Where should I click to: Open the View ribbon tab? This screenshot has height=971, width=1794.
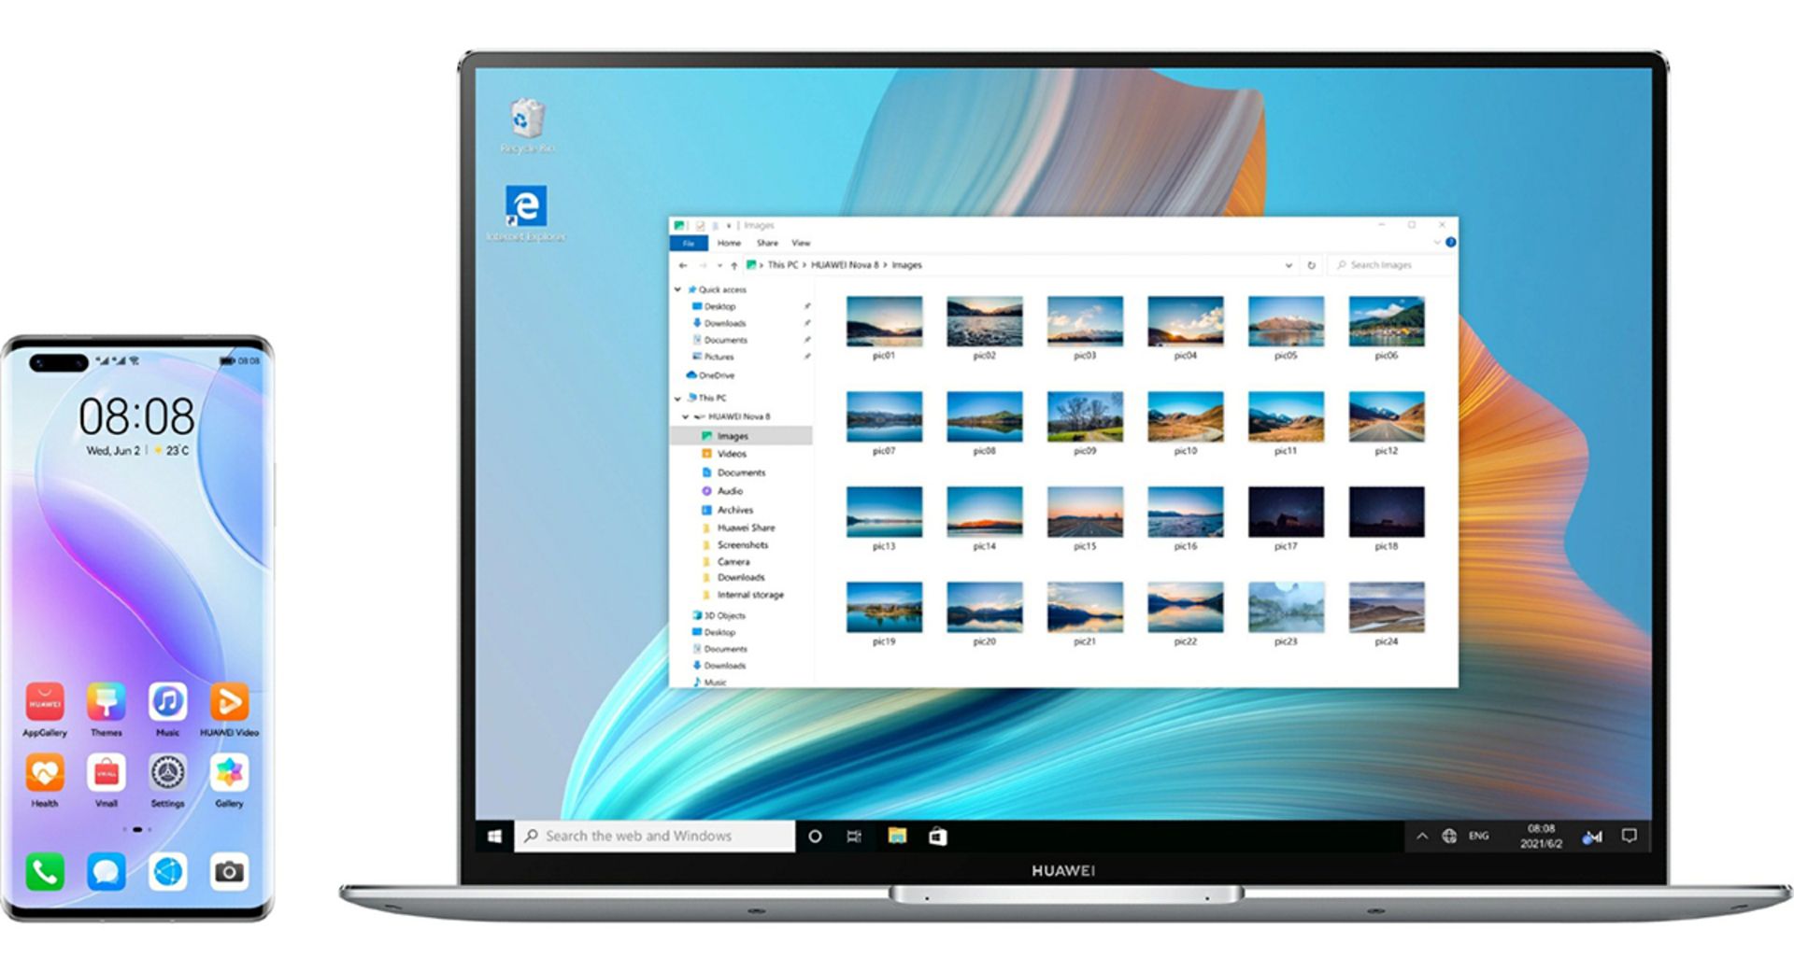tap(801, 243)
